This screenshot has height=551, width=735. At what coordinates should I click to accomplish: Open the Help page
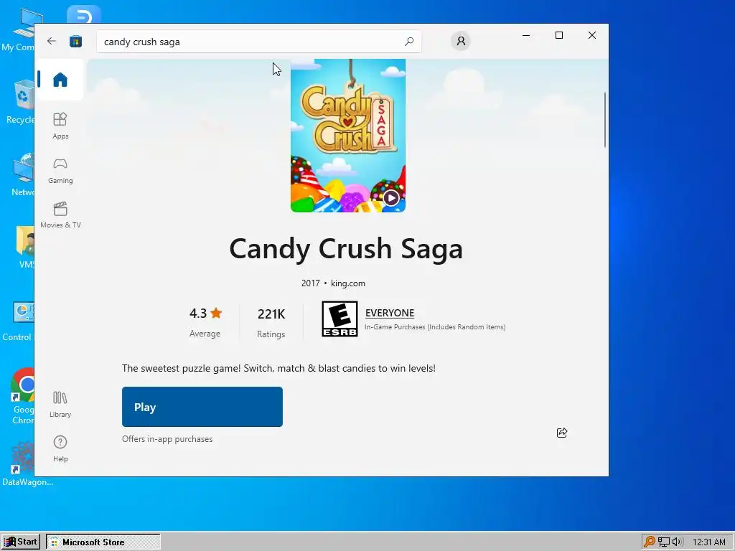pyautogui.click(x=60, y=449)
